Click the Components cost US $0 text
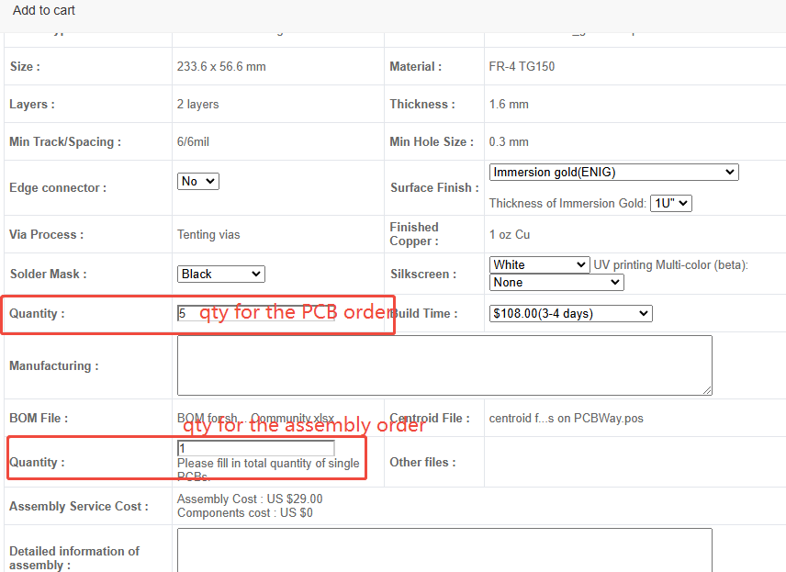 click(x=244, y=513)
